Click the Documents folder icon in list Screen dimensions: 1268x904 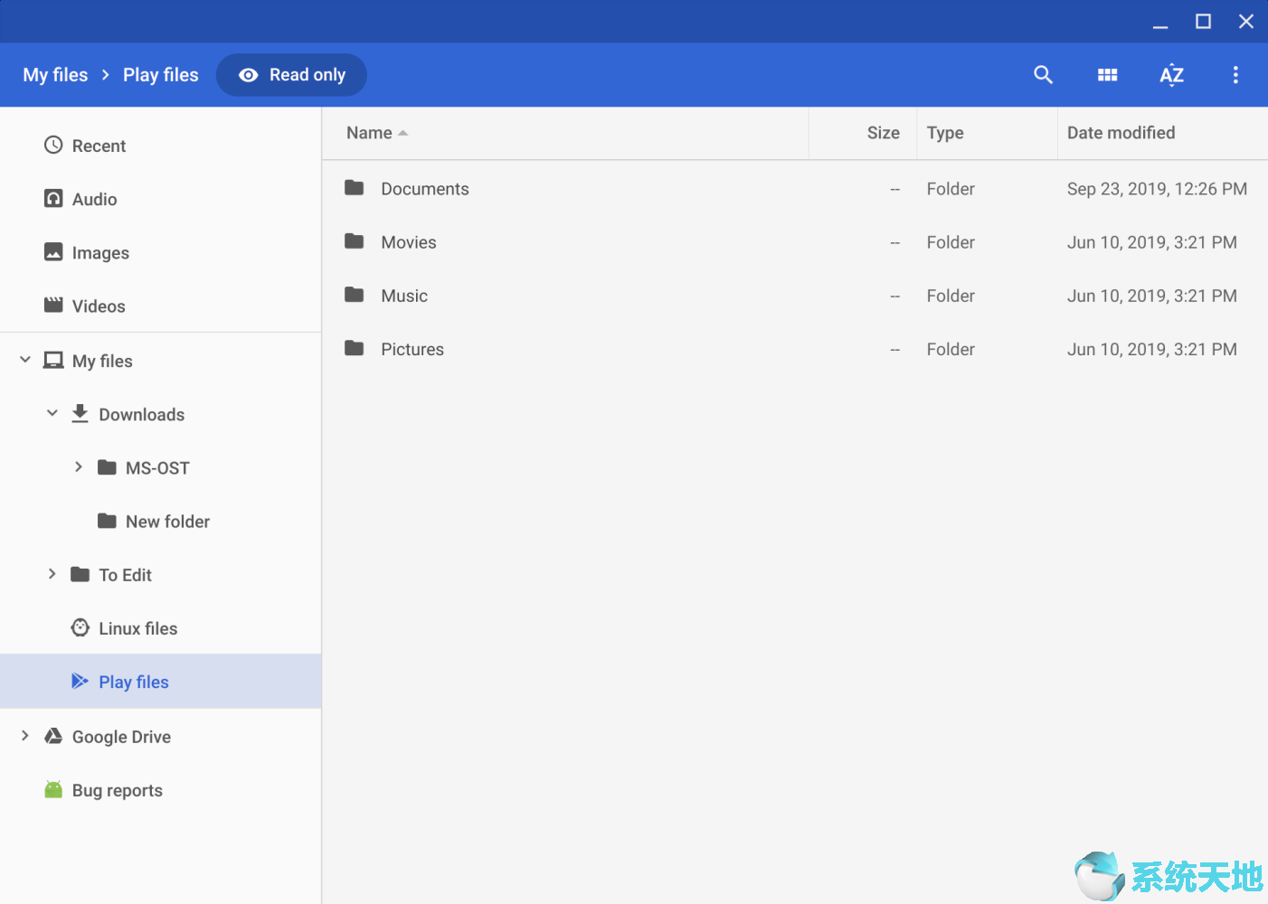click(354, 187)
